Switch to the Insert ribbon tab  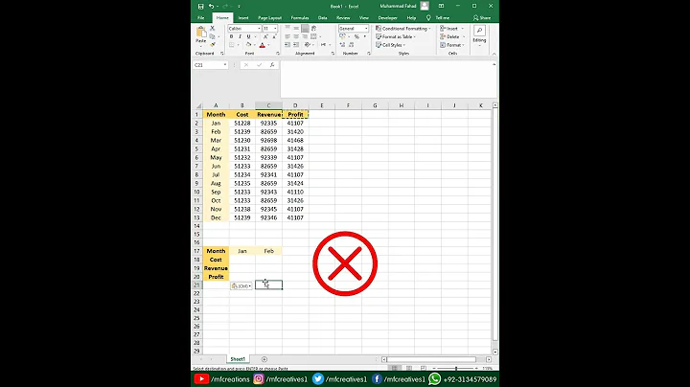click(243, 17)
